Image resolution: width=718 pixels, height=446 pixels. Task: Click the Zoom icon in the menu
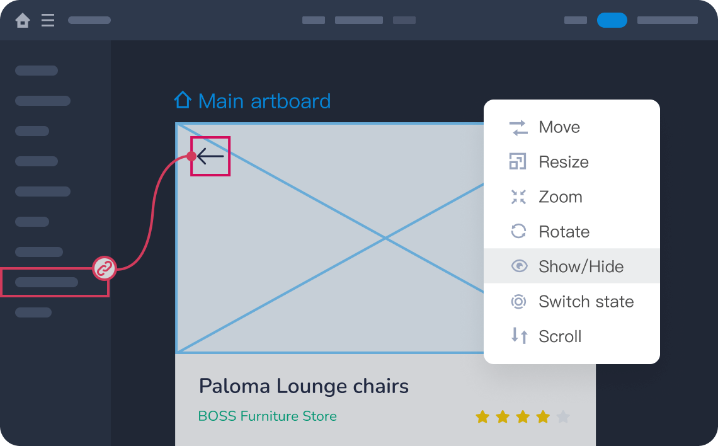tap(518, 197)
